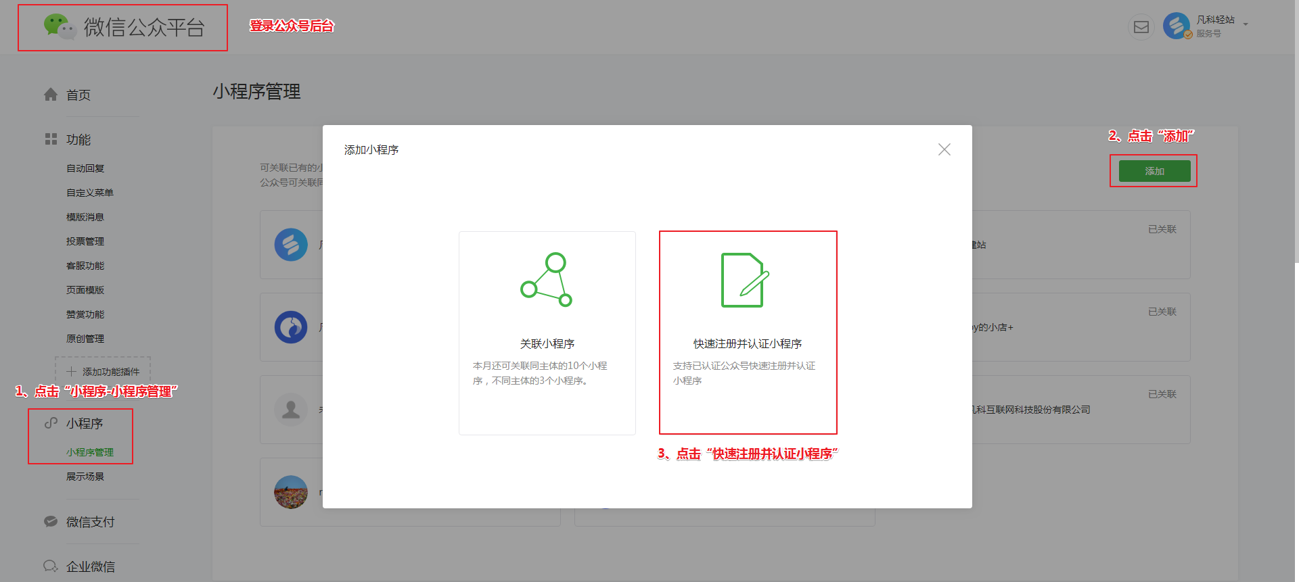The image size is (1299, 582).
Task: Open 投票管理 in the sidebar
Action: click(x=85, y=241)
